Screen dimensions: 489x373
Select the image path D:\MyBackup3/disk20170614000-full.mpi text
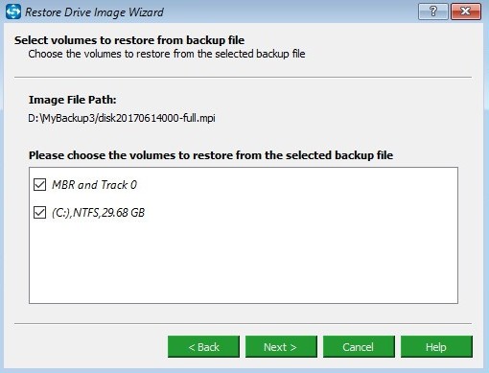point(122,118)
